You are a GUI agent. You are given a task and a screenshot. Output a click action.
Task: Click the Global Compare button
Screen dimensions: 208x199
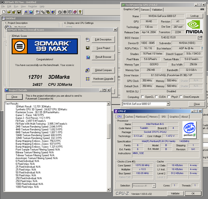(x=103, y=70)
